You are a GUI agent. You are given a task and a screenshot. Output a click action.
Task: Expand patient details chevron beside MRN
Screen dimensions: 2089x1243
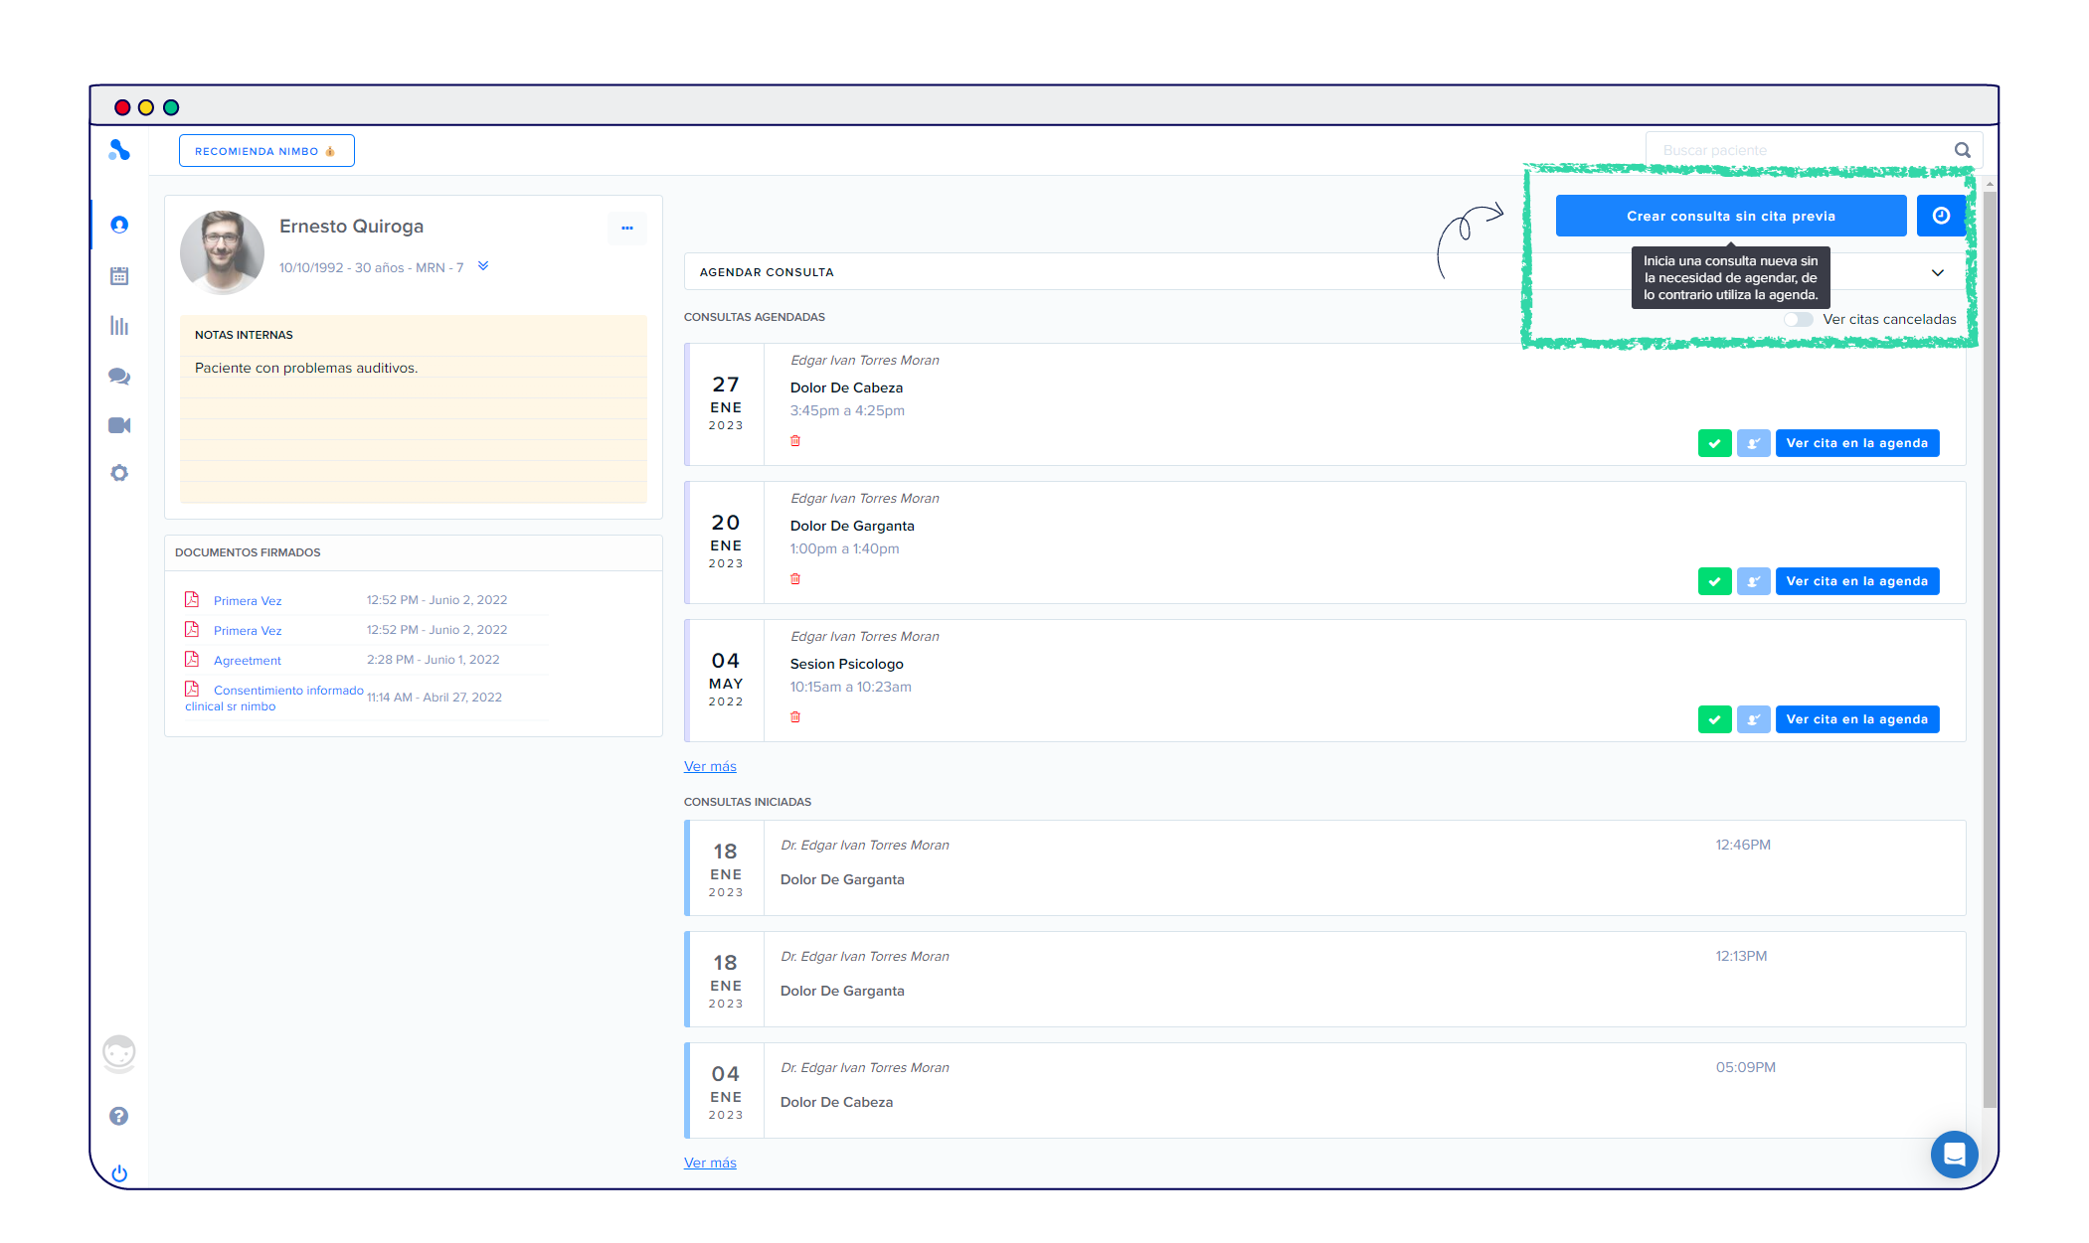tap(483, 266)
